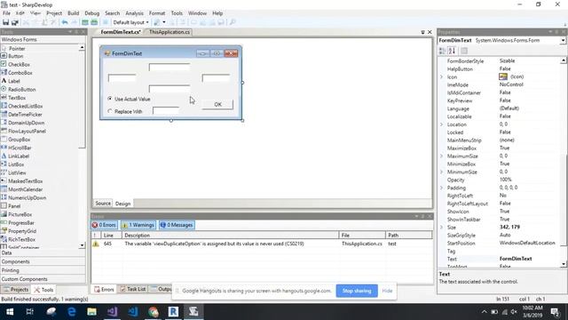Image resolution: width=568 pixels, height=320 pixels.
Task: Pick the RichTextBox control in the toolbox
Action: (x=21, y=240)
